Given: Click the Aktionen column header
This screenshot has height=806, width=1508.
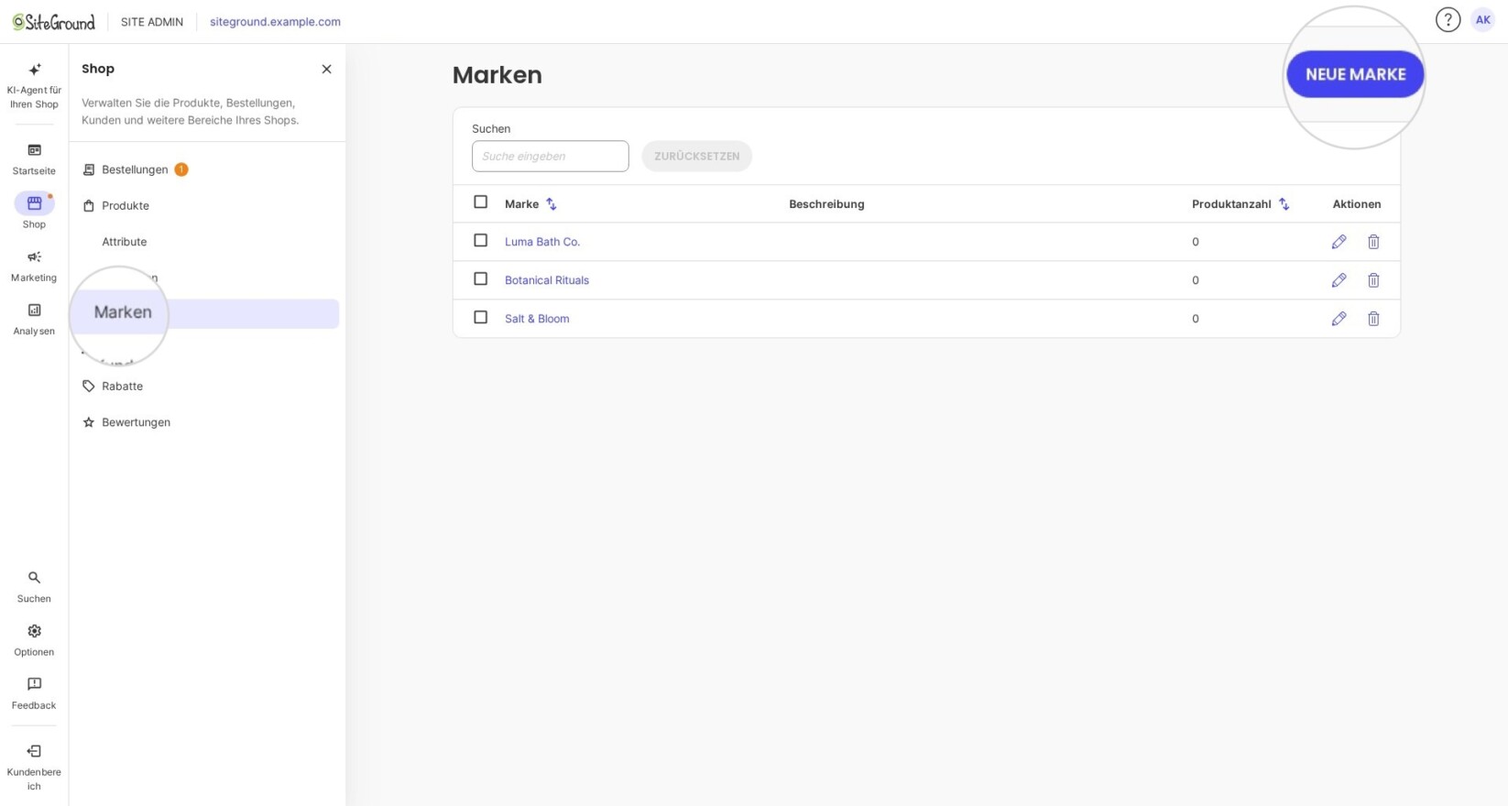Looking at the screenshot, I should tap(1357, 204).
